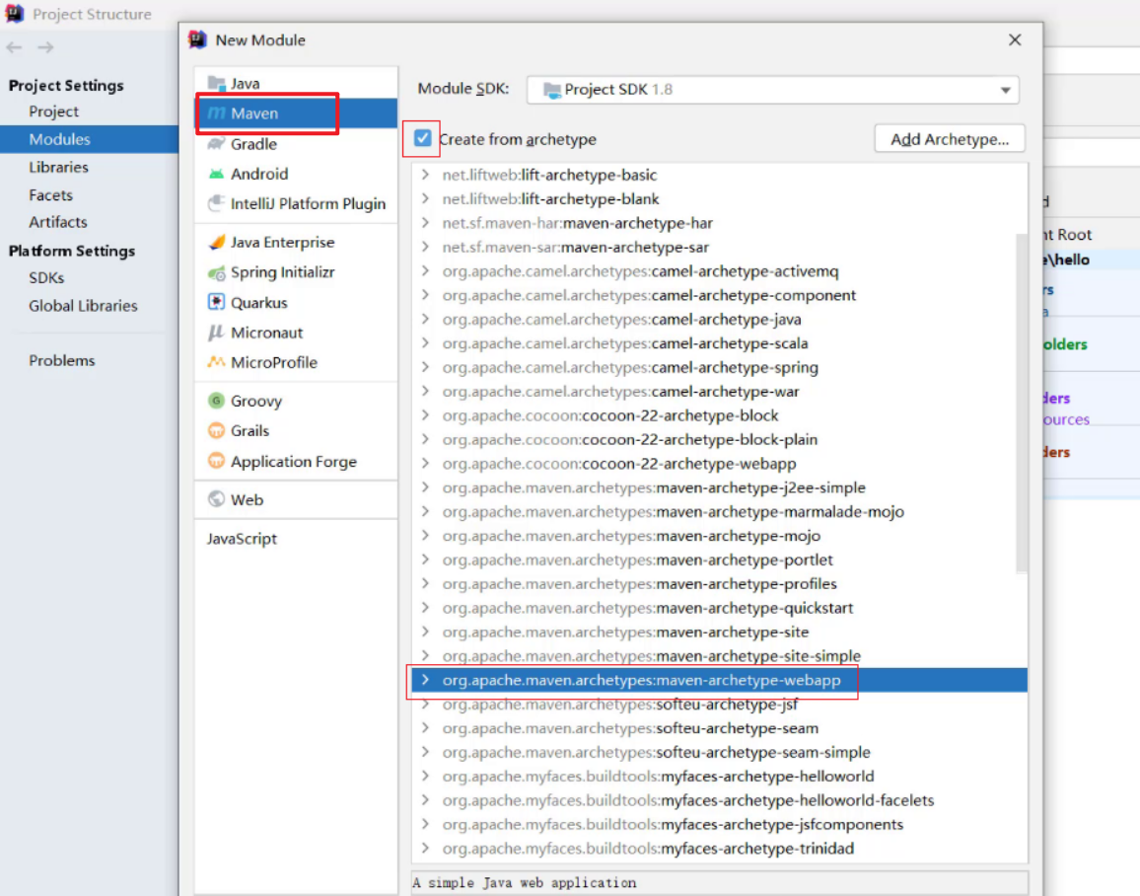Expand cocoon-22-archetype-block archetype node
Viewport: 1140px width, 896px height.
click(425, 414)
